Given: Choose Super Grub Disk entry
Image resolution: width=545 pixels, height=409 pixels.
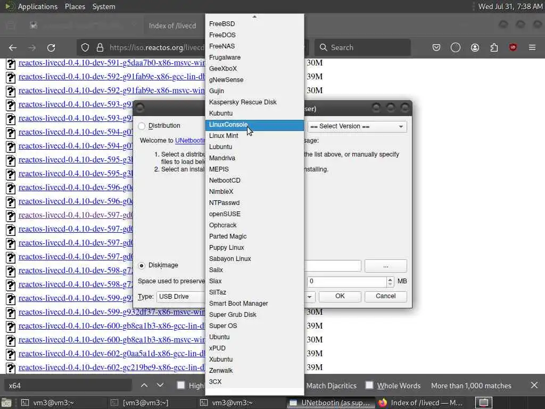Looking at the screenshot, I should pos(254,314).
